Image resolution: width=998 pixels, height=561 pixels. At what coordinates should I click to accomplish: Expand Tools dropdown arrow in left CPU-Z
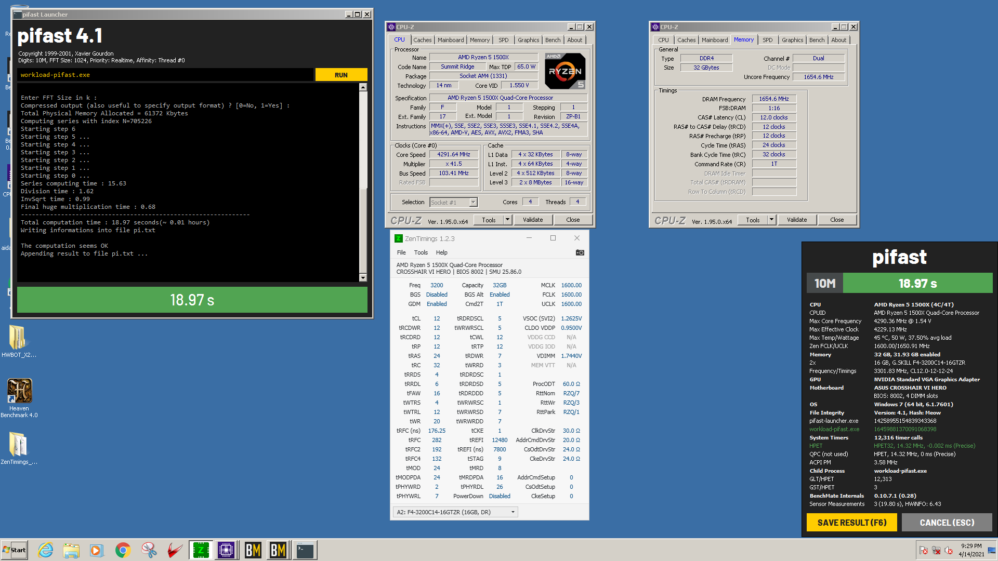508,220
